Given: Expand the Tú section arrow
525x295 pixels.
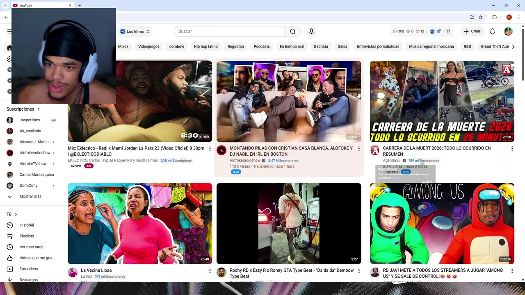Looking at the screenshot, I should click(x=16, y=214).
